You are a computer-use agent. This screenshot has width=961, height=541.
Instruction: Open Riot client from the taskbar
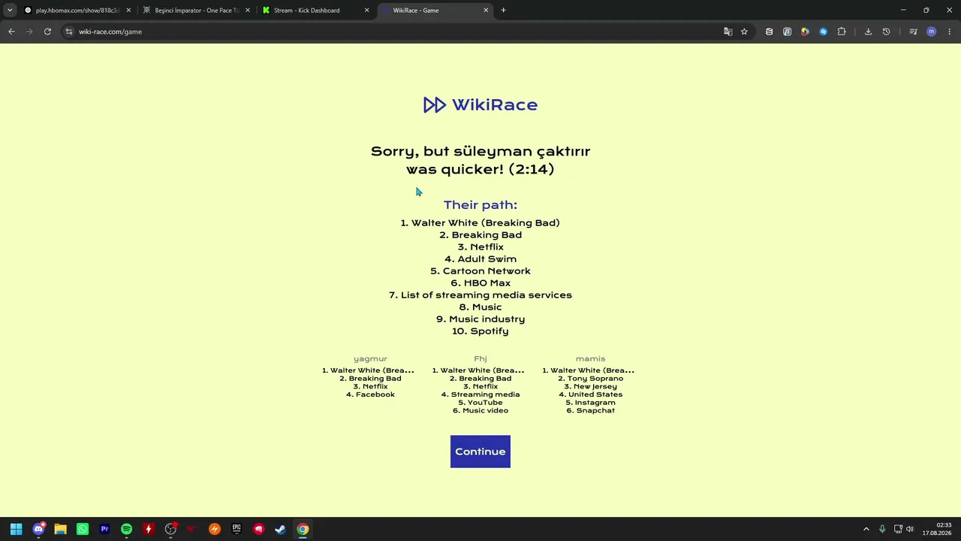pos(258,529)
